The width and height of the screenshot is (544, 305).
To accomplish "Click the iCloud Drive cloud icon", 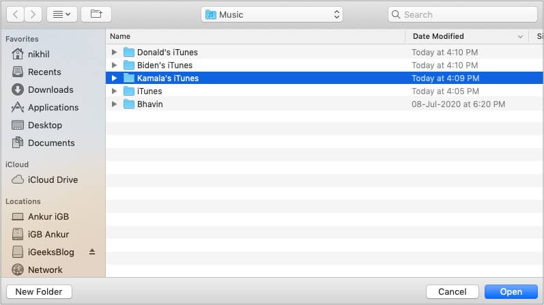I will click(x=18, y=179).
